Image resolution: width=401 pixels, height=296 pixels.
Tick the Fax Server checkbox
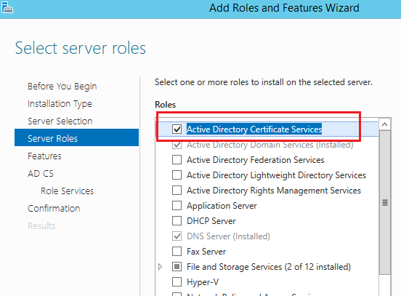(x=177, y=252)
